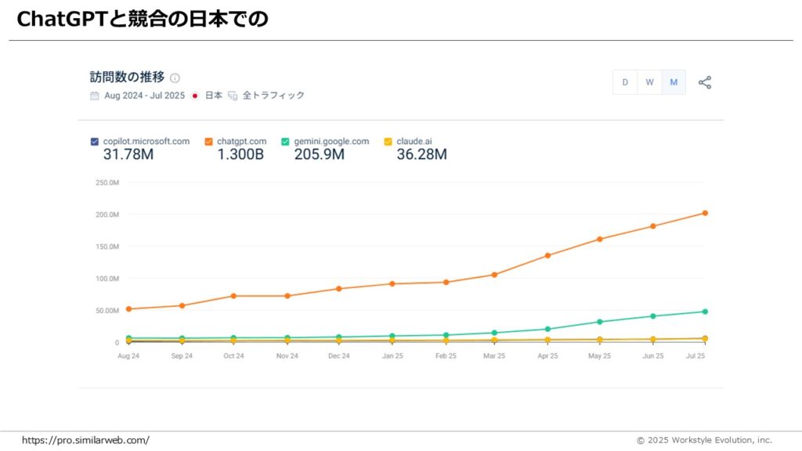
Task: Uncheck the chatgpt.com series checkbox
Action: tap(208, 142)
